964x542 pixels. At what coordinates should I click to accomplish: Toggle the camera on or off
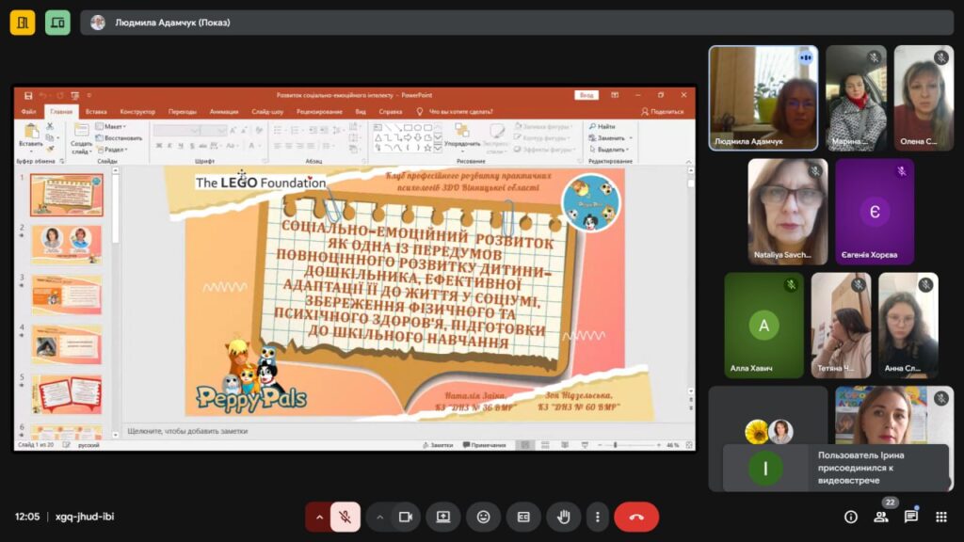406,517
